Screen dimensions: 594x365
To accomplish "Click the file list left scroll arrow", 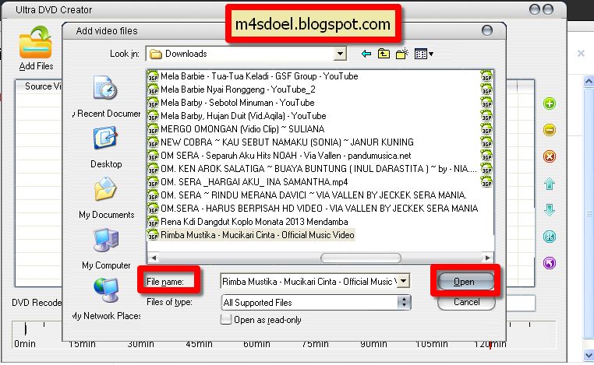I will coord(154,258).
